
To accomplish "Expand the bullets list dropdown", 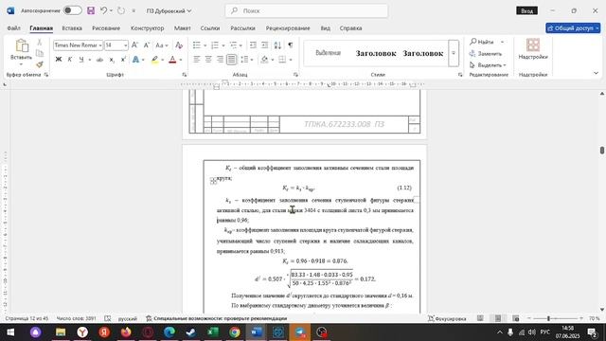I will point(205,45).
